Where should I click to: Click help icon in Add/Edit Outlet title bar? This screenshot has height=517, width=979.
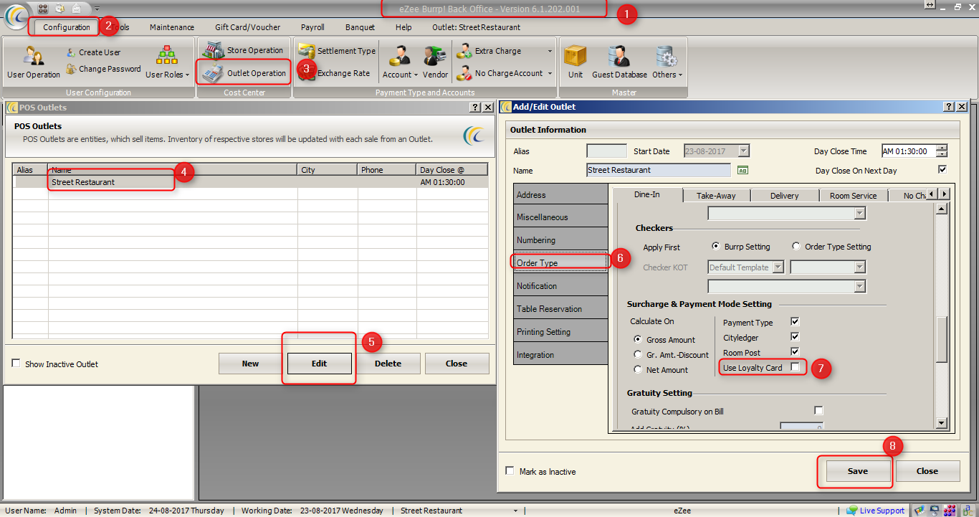tap(949, 107)
